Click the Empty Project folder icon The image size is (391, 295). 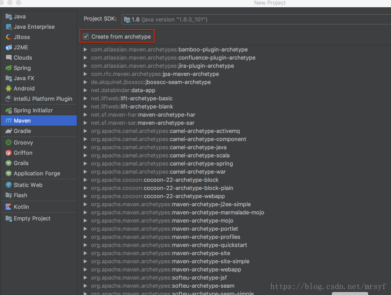[x=9, y=219]
